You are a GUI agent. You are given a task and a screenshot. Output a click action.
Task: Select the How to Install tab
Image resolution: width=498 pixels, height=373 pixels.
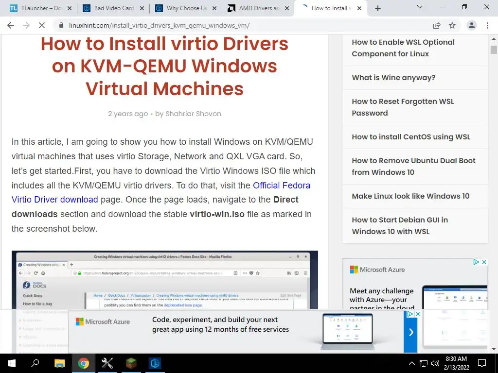332,8
